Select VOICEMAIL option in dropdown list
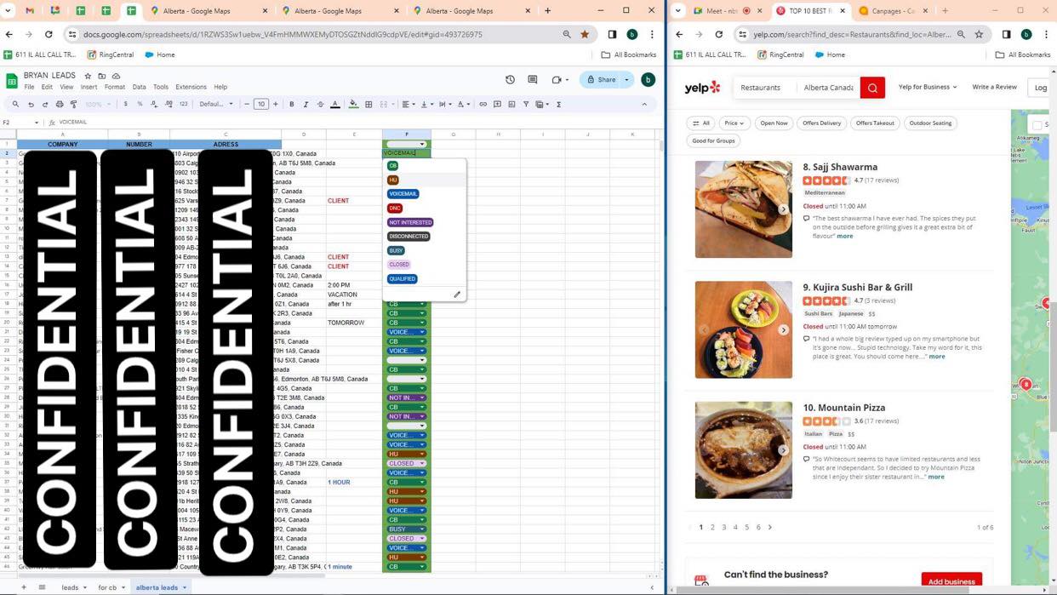This screenshot has width=1057, height=595. pos(403,194)
